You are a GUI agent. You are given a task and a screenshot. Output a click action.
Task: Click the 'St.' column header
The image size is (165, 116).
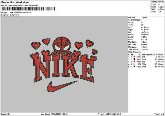coord(140,54)
